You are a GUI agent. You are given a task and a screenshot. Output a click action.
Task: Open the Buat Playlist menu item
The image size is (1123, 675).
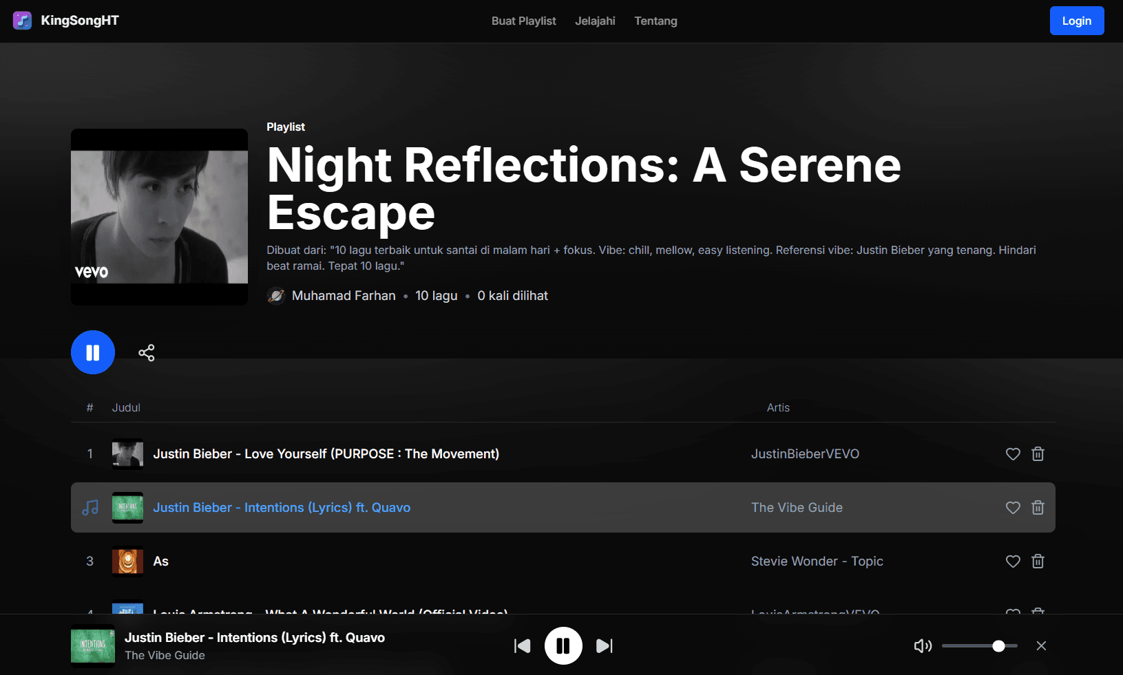tap(523, 21)
